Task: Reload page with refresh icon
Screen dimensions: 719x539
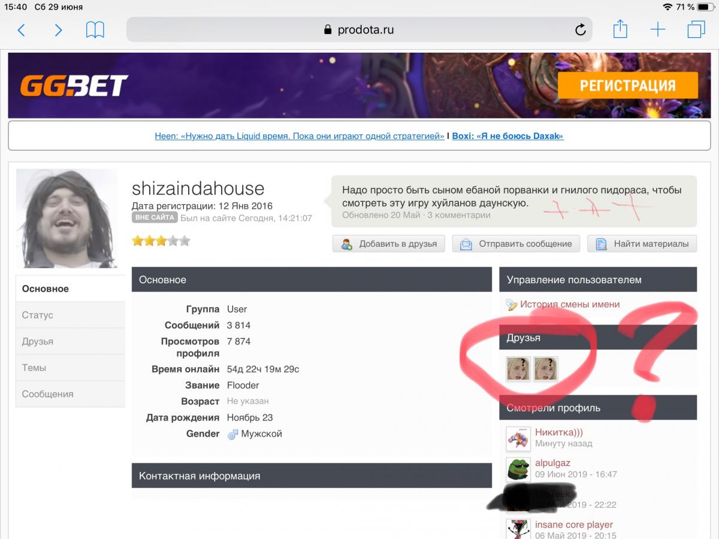Action: point(580,30)
